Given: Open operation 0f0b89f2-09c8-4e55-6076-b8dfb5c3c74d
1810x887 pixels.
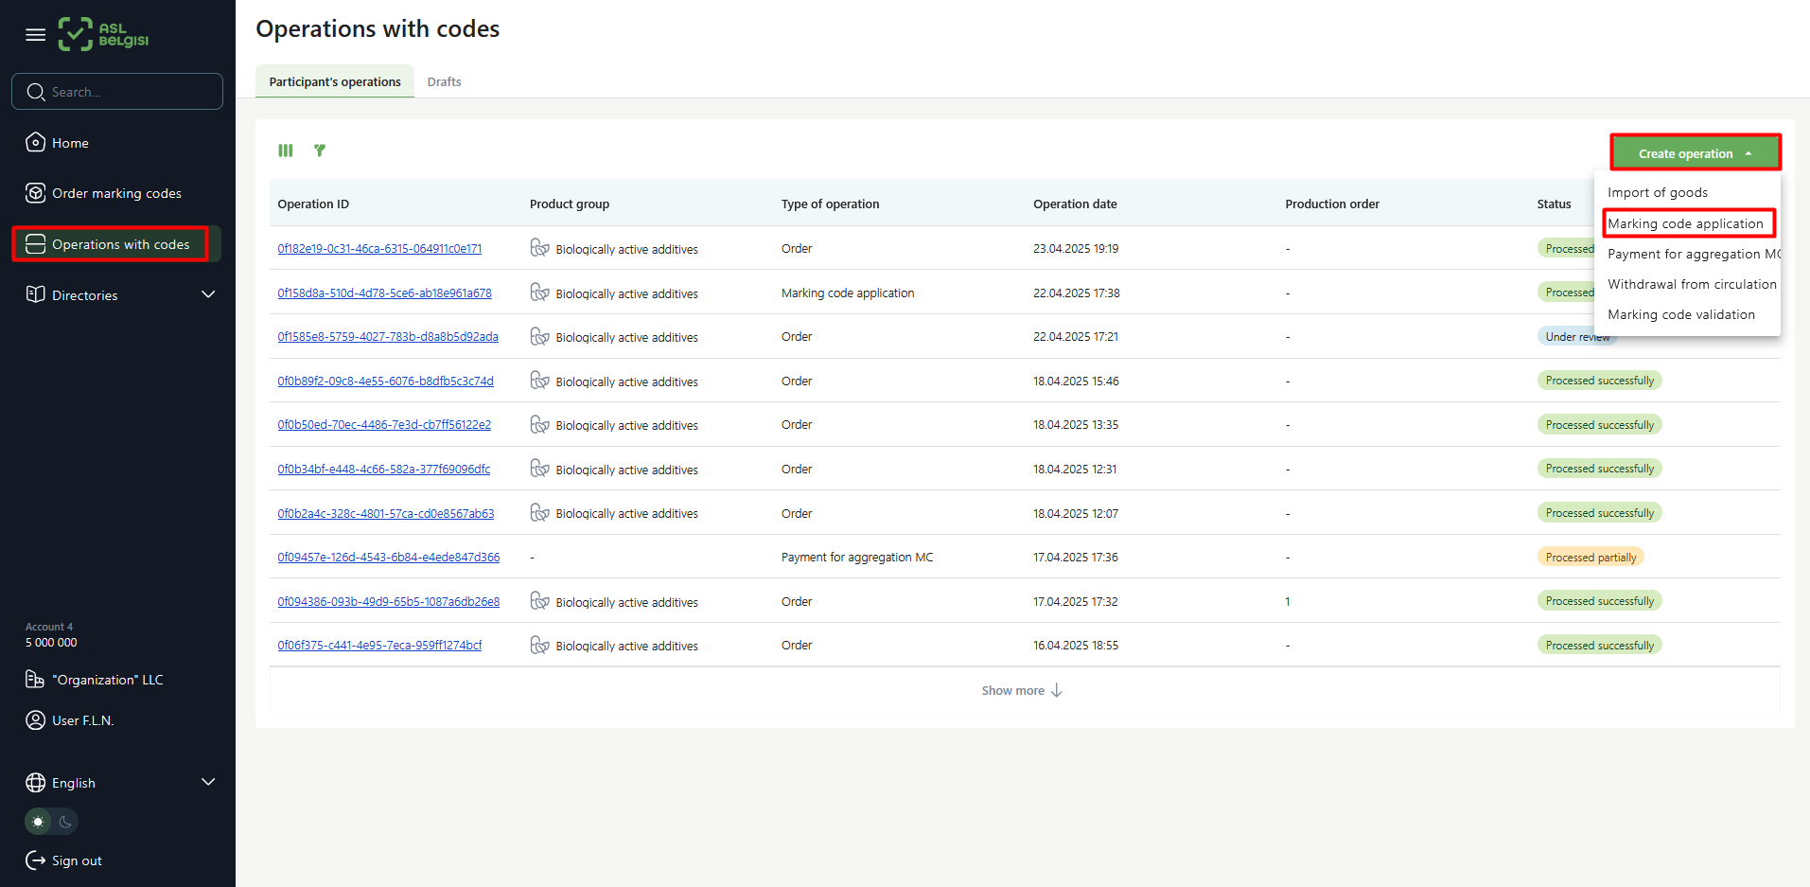Looking at the screenshot, I should (385, 381).
